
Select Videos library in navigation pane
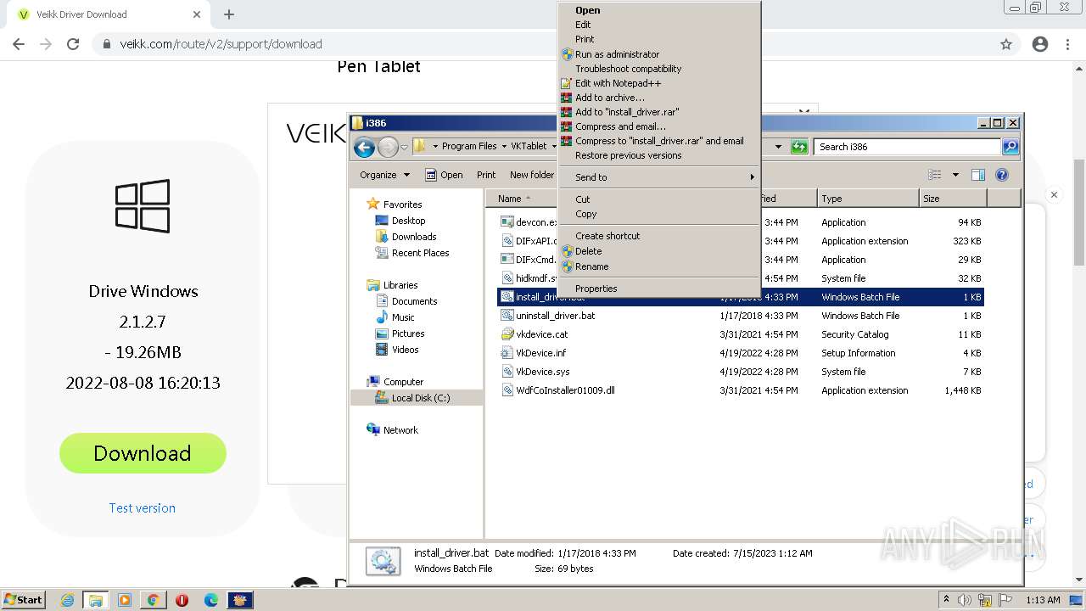click(x=405, y=350)
